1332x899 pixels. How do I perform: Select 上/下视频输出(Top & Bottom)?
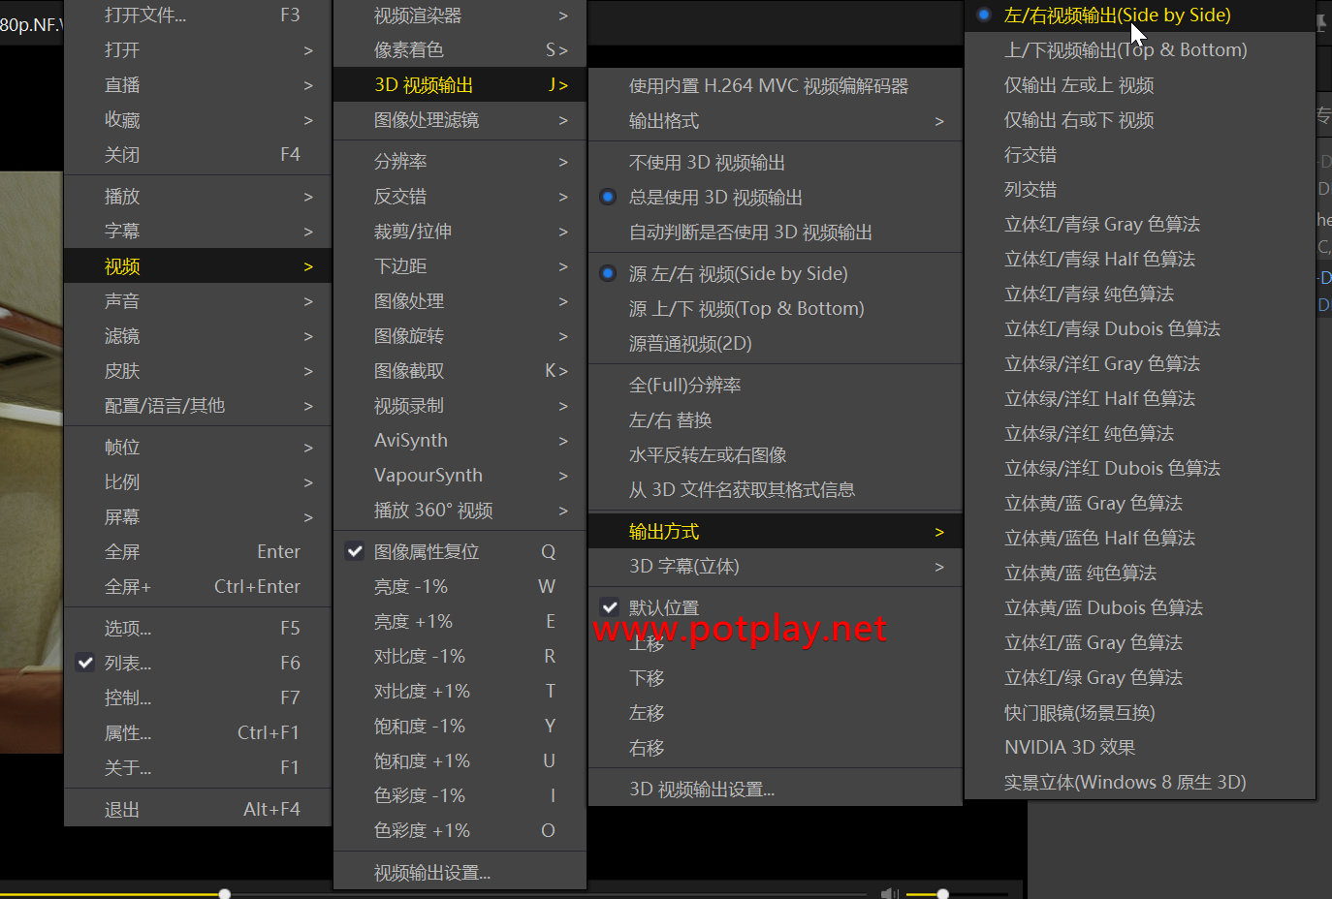[x=1140, y=50]
